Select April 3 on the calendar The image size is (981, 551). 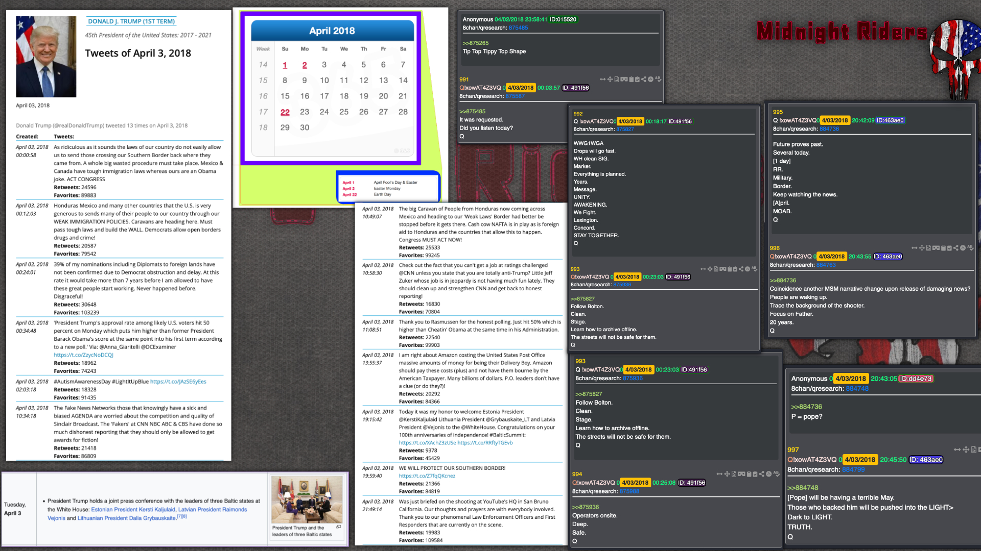click(x=324, y=65)
